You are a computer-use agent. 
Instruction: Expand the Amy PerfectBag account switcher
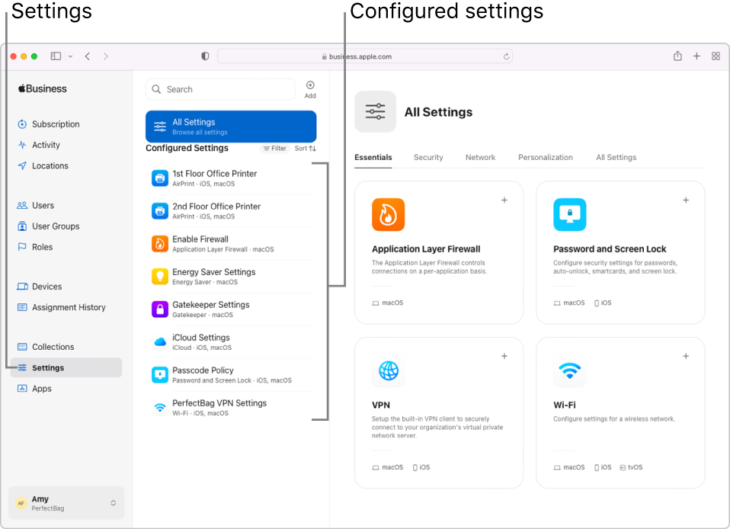click(113, 503)
